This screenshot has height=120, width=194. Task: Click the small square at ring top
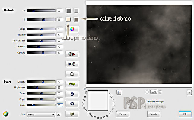pyautogui.click(x=85, y=89)
